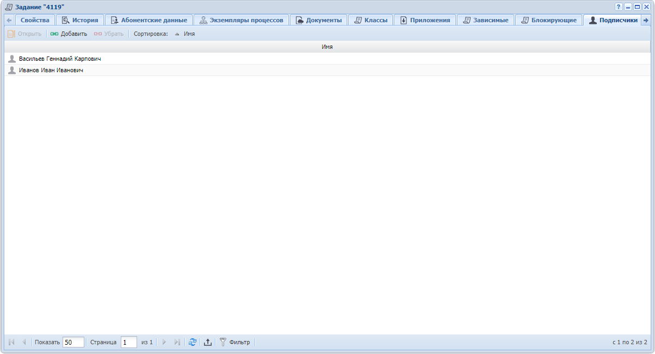The width and height of the screenshot is (655, 354).
Task: Click the Открыть button
Action: pyautogui.click(x=24, y=34)
